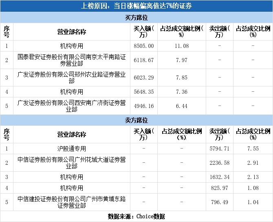This screenshot has width=273, height=222.
Task: Click 占总成交额比例(%) header in buyer table
Action: (x=182, y=32)
